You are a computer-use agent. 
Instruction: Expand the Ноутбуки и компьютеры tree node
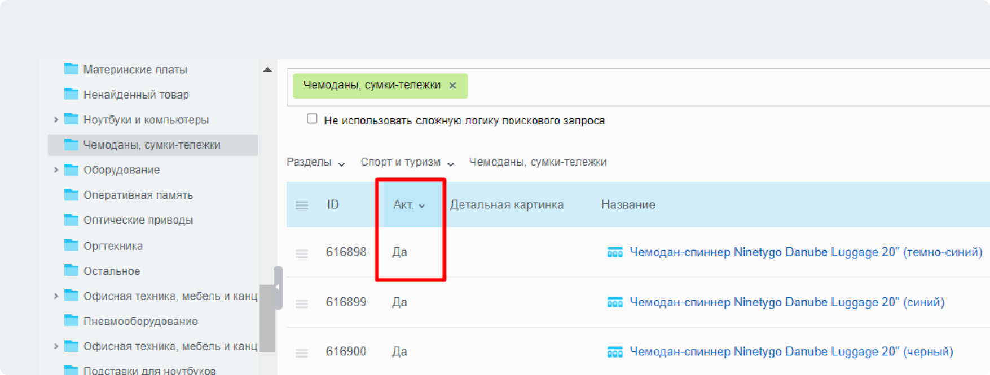point(56,119)
